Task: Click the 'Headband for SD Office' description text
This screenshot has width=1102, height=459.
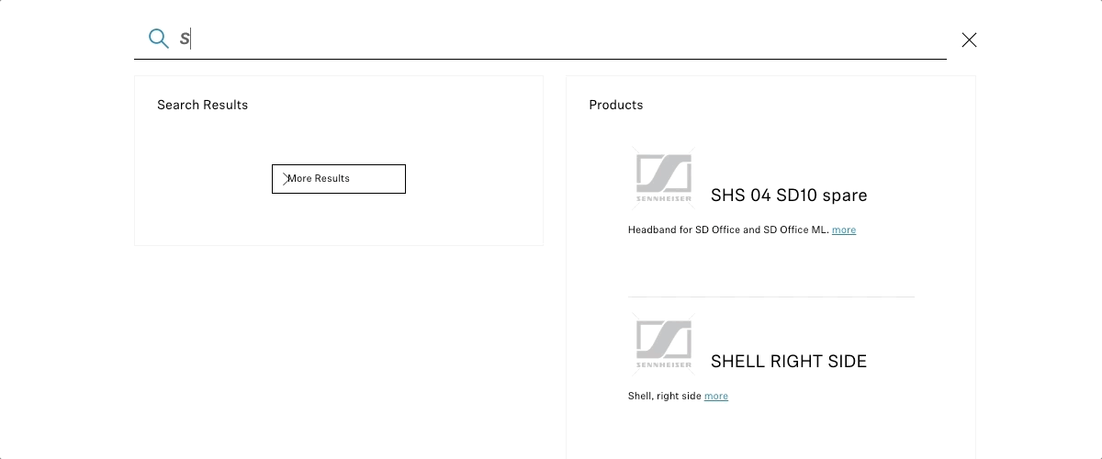Action: coord(728,230)
